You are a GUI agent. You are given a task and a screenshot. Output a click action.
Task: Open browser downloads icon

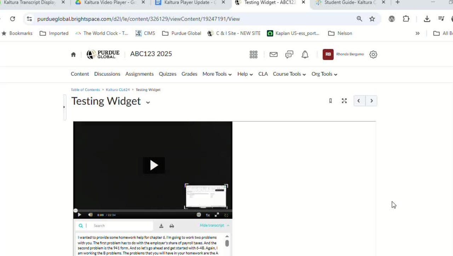[427, 19]
